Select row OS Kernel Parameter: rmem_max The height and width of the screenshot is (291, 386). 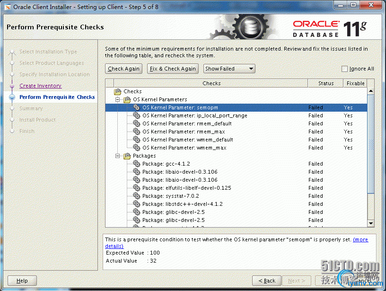237,132
